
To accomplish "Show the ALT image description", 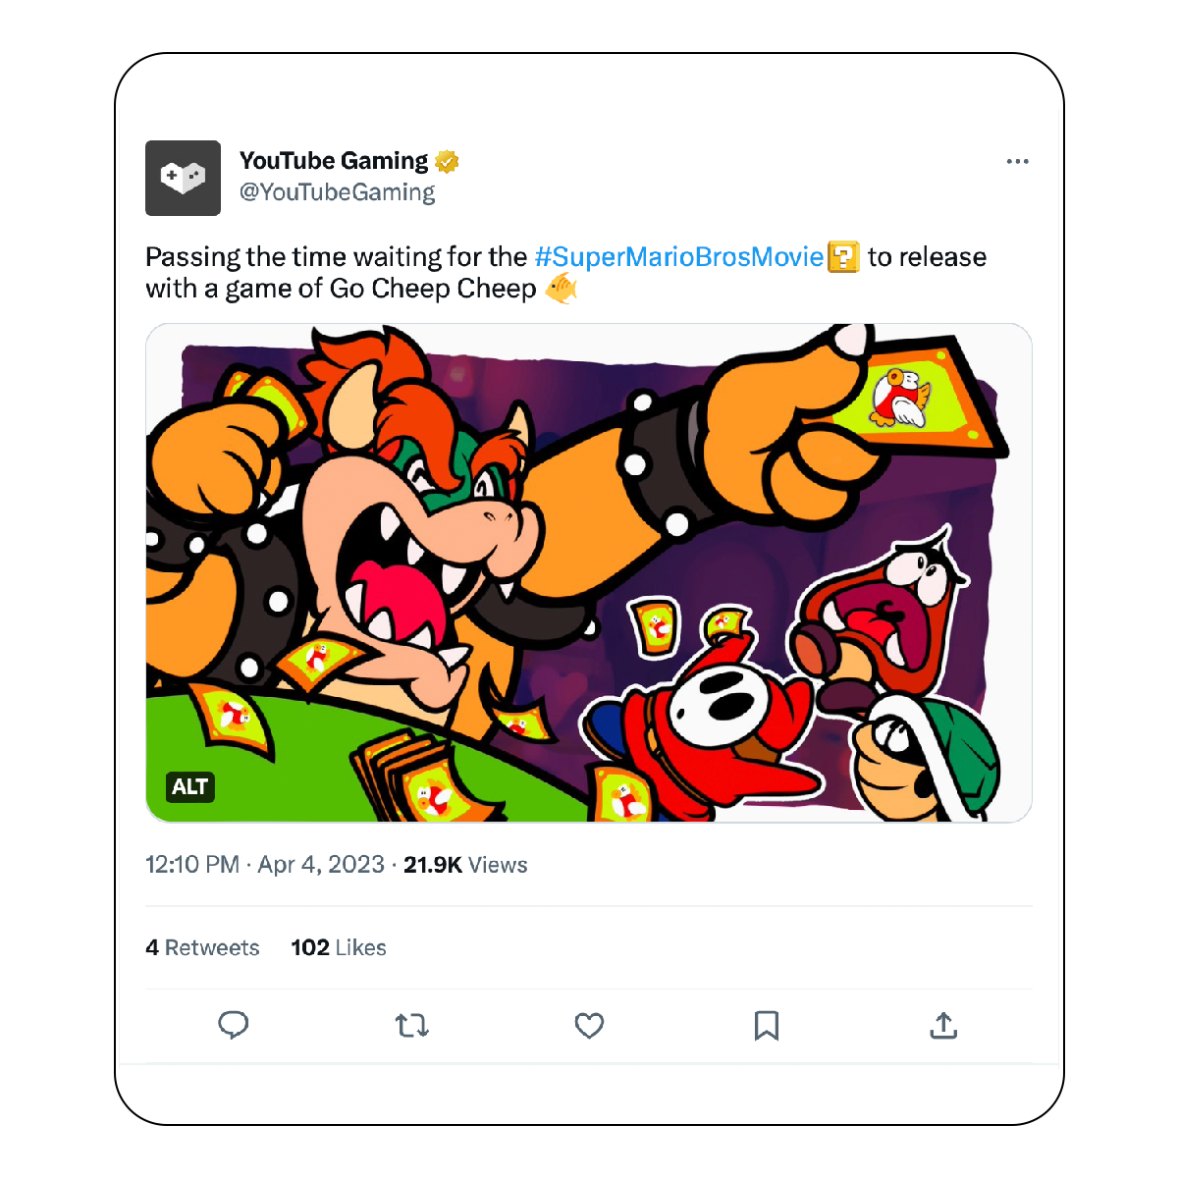I will (189, 786).
